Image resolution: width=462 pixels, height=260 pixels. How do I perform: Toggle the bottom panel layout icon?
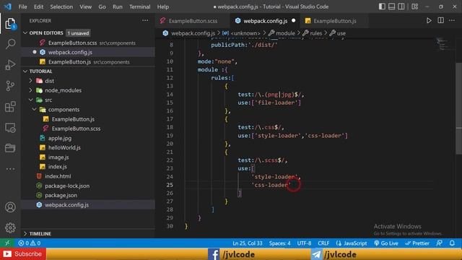pyautogui.click(x=391, y=6)
